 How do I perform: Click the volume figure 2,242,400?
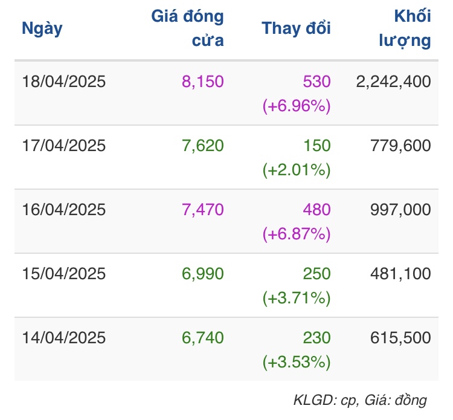pyautogui.click(x=394, y=82)
